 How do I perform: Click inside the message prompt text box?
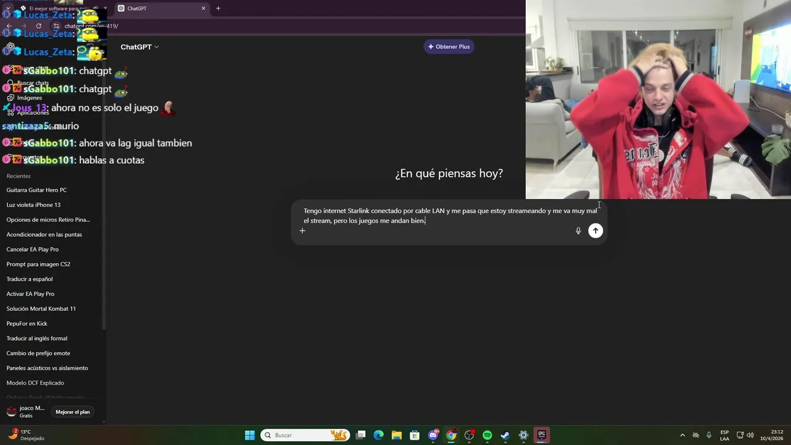coord(449,216)
